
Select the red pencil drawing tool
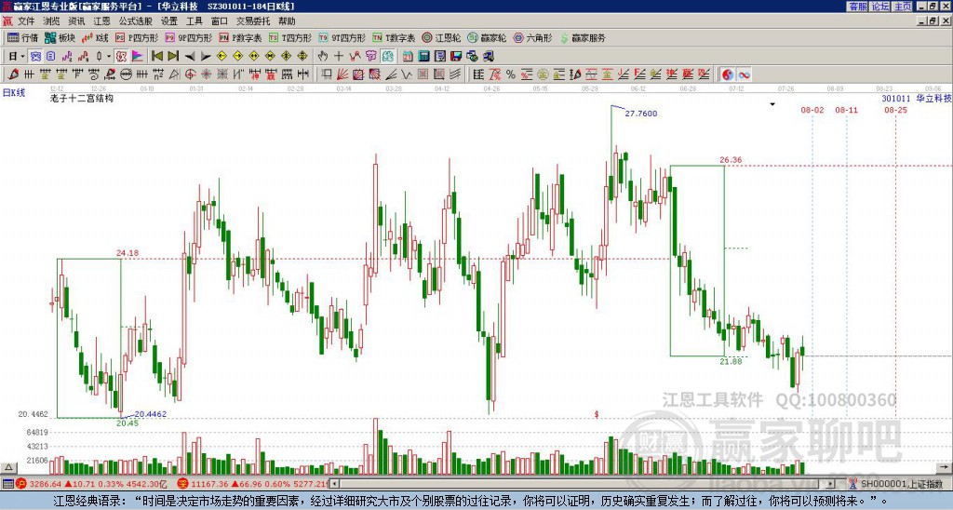(x=13, y=74)
